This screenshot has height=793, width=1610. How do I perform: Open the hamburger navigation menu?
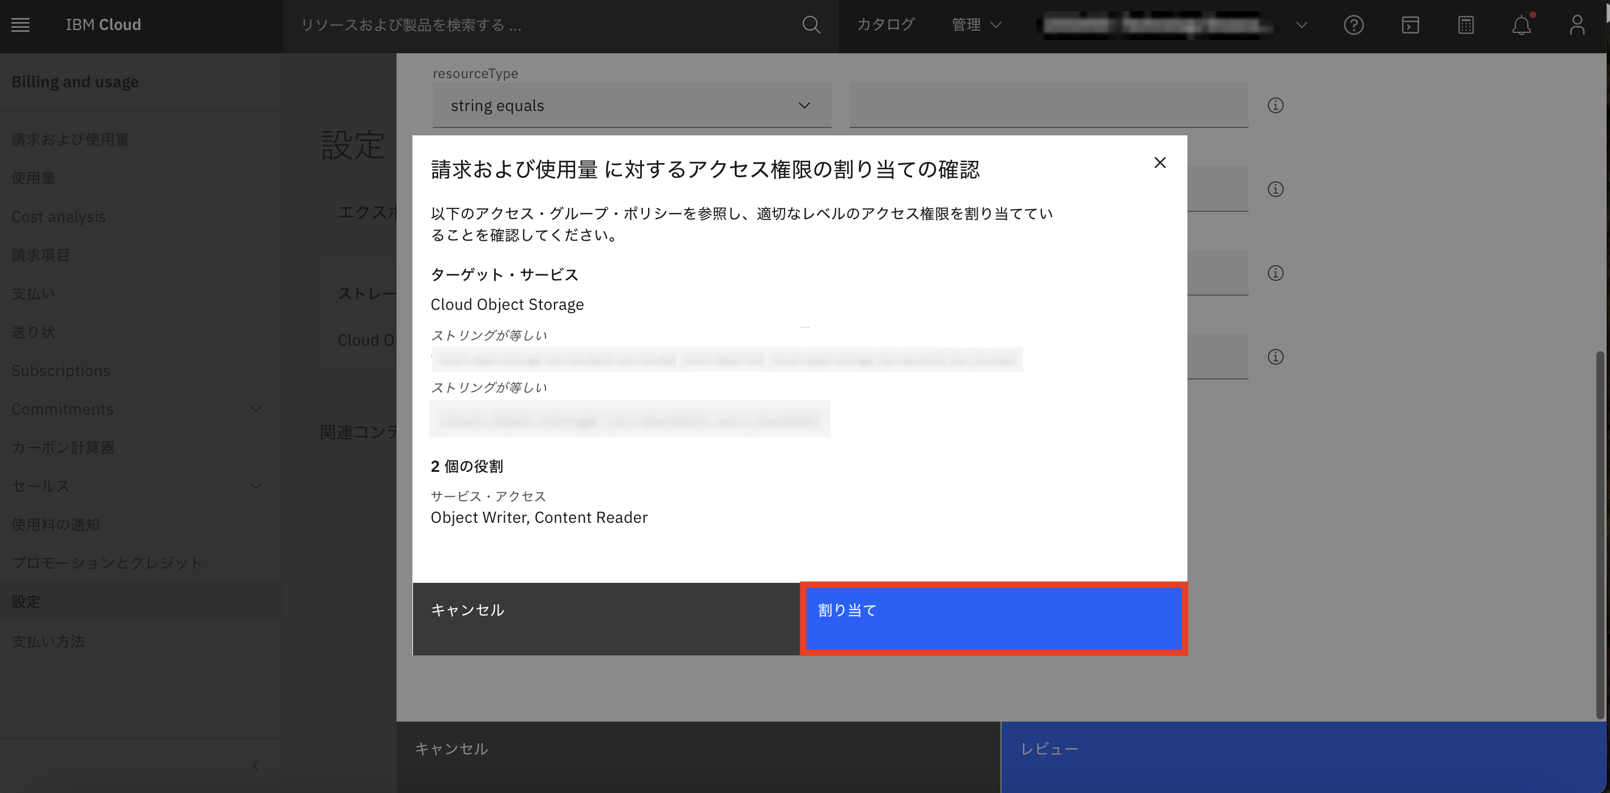point(20,25)
